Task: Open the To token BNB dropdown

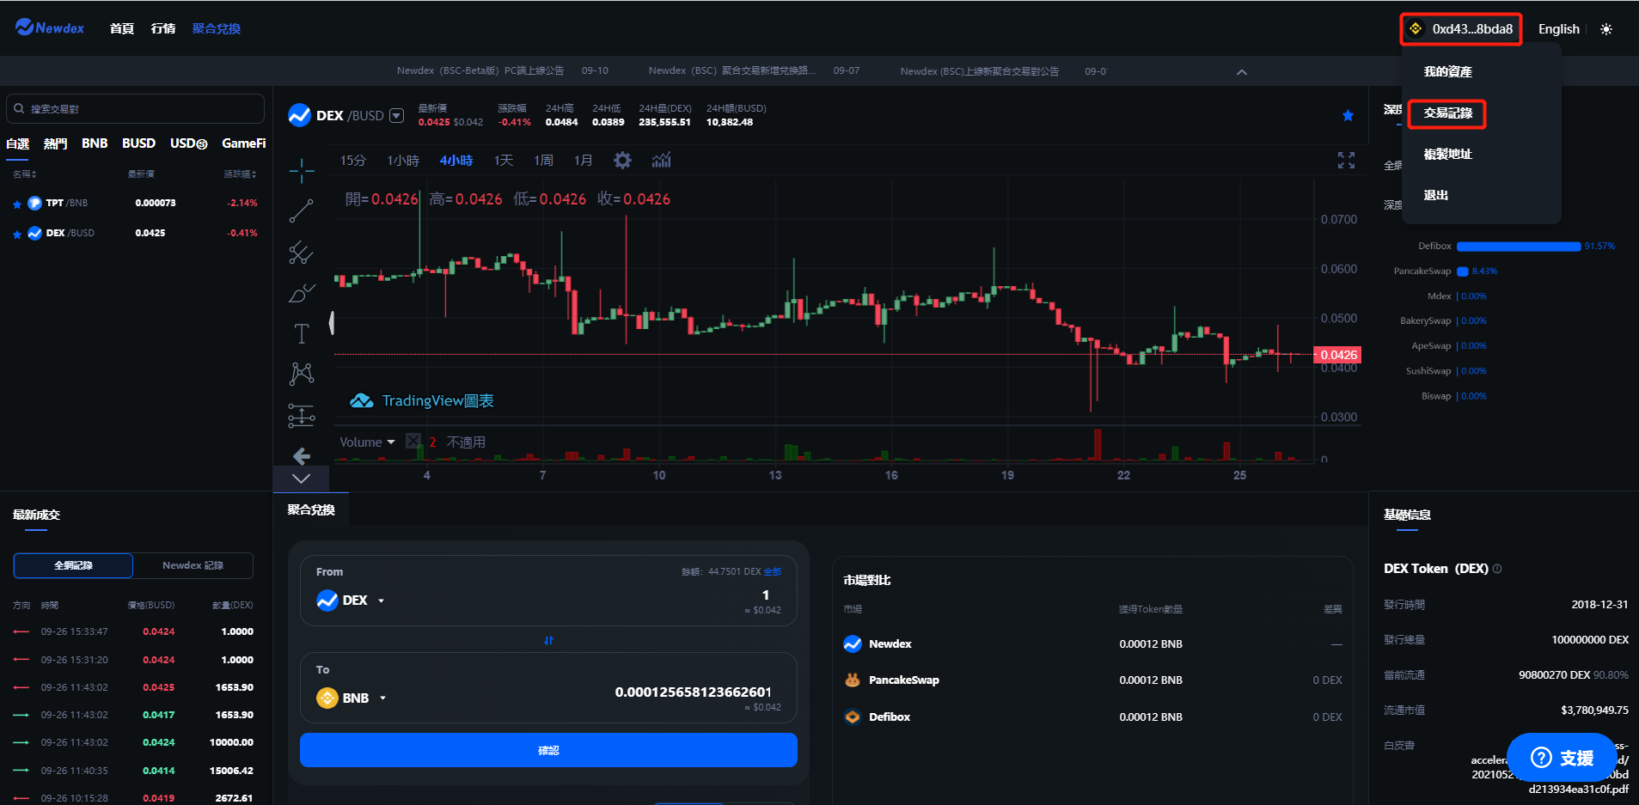Action: tap(352, 698)
